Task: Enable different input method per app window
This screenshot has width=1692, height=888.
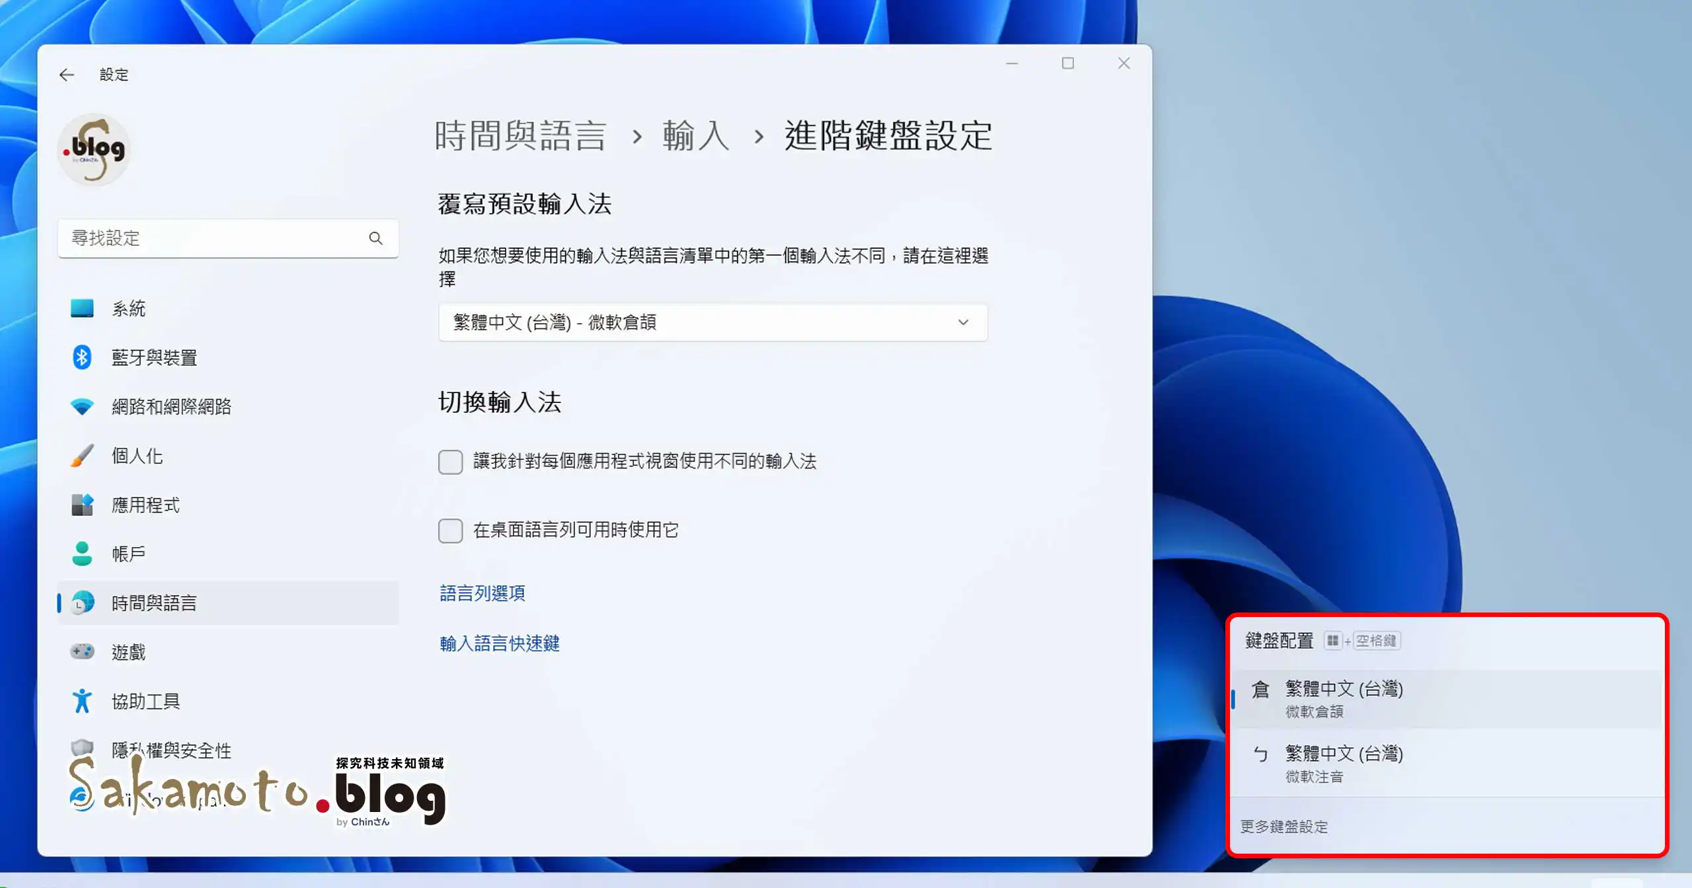Action: tap(450, 462)
